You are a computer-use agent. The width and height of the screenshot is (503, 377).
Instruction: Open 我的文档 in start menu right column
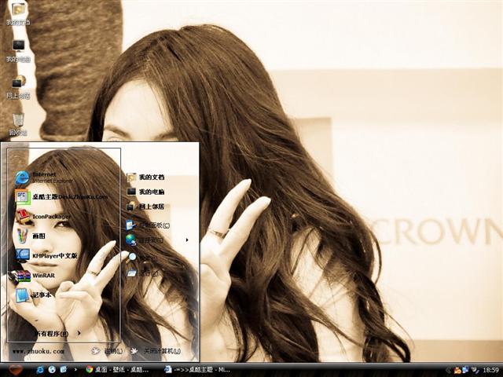tap(145, 177)
